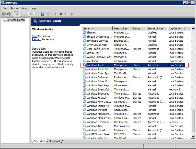Select the Windows Driver Fo... service
The height and width of the screenshot is (149, 196).
click(133, 81)
